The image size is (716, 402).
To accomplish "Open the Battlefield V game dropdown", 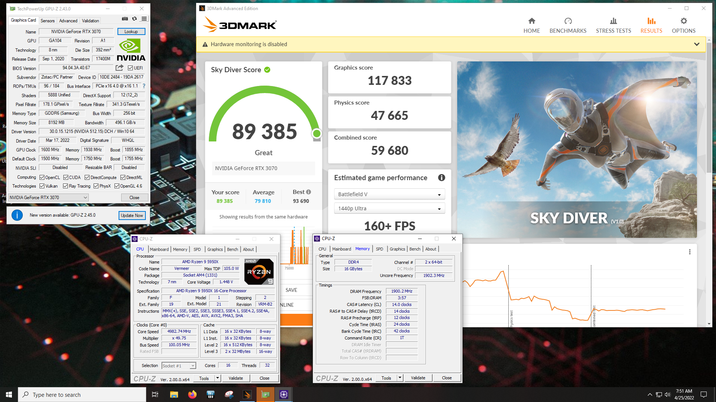I will pos(389,194).
